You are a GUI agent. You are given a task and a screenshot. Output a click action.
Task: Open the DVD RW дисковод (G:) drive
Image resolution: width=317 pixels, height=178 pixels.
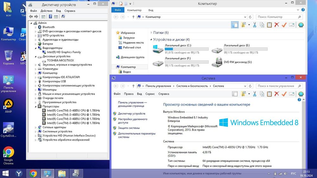click(219, 62)
